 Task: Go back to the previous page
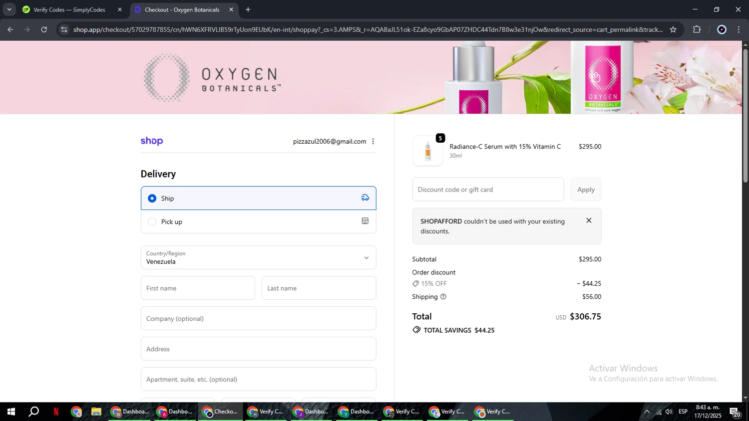click(x=10, y=29)
